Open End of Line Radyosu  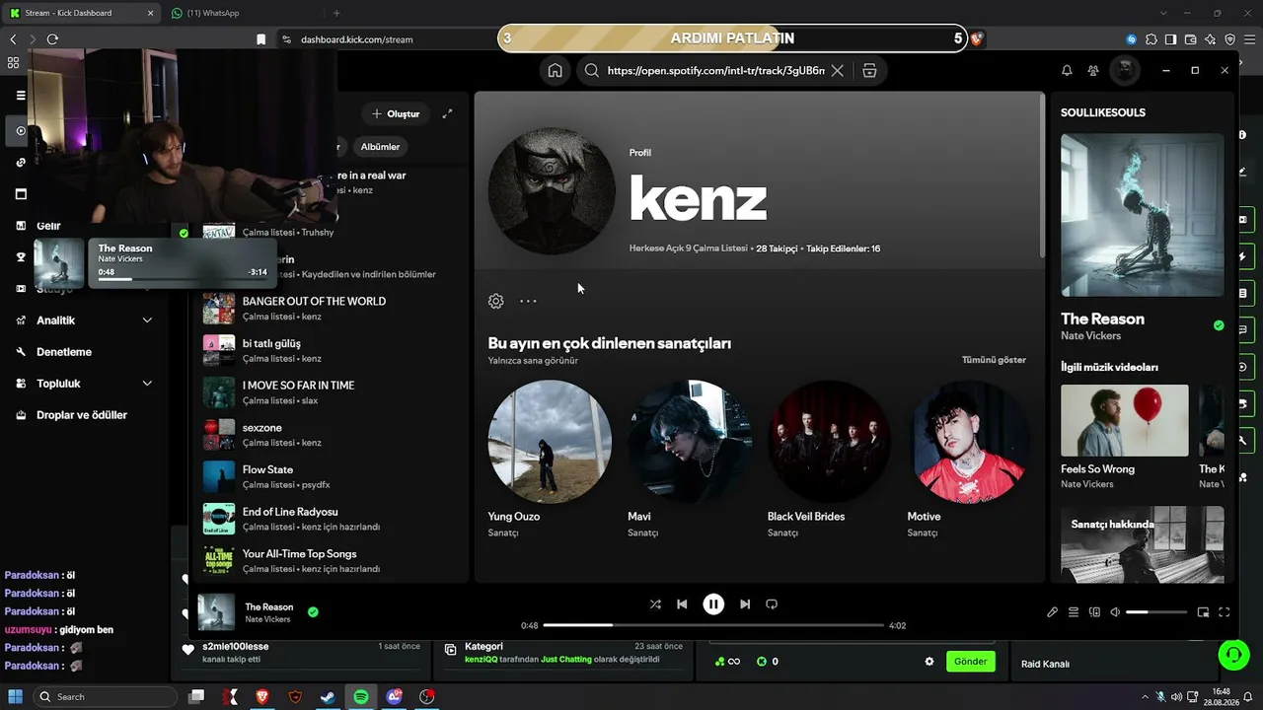click(332, 519)
